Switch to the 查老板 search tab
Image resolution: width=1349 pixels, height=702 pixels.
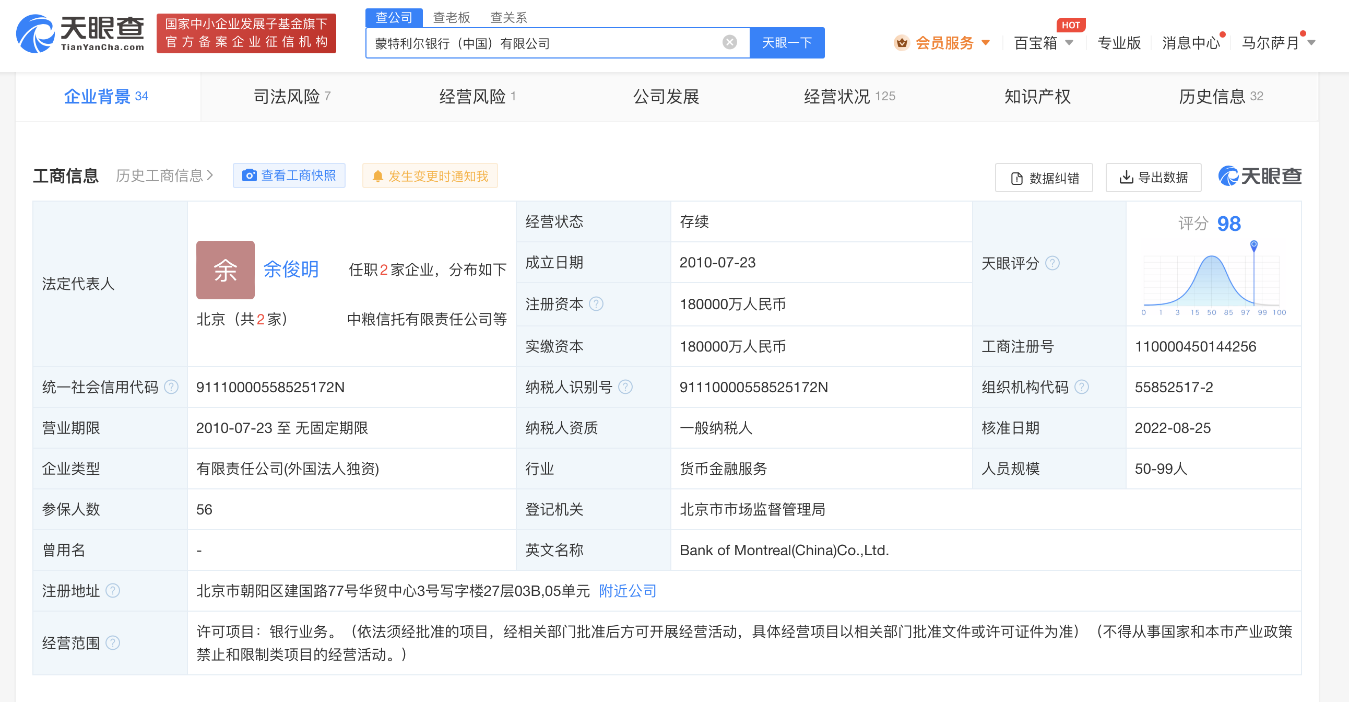[x=451, y=17]
